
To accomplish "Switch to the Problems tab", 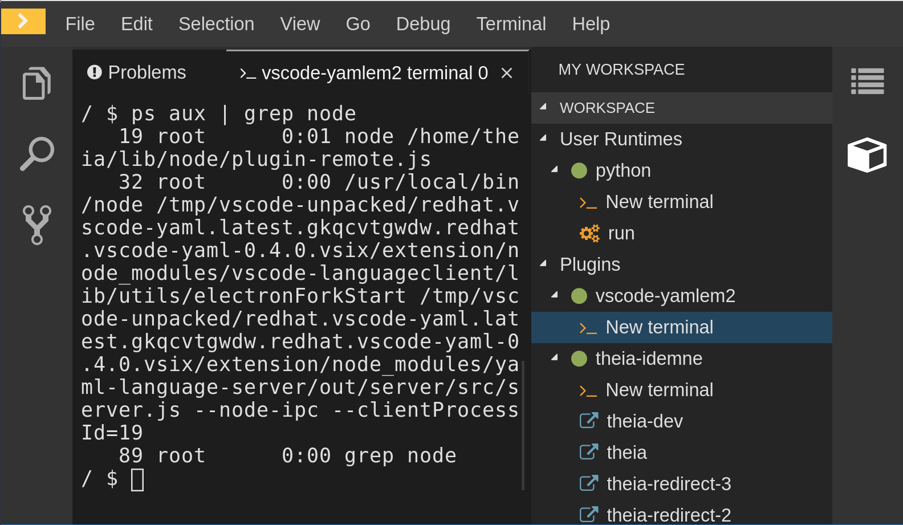I will (137, 72).
